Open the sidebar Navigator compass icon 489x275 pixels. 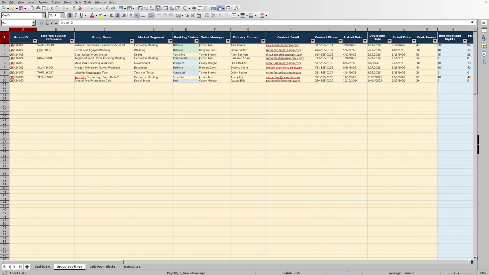pos(484,54)
